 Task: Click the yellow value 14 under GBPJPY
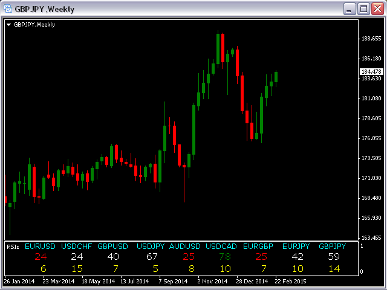click(x=334, y=268)
